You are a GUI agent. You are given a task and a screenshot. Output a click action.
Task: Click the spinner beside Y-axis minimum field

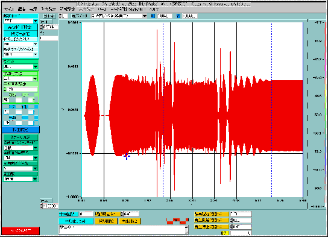click(41, 206)
